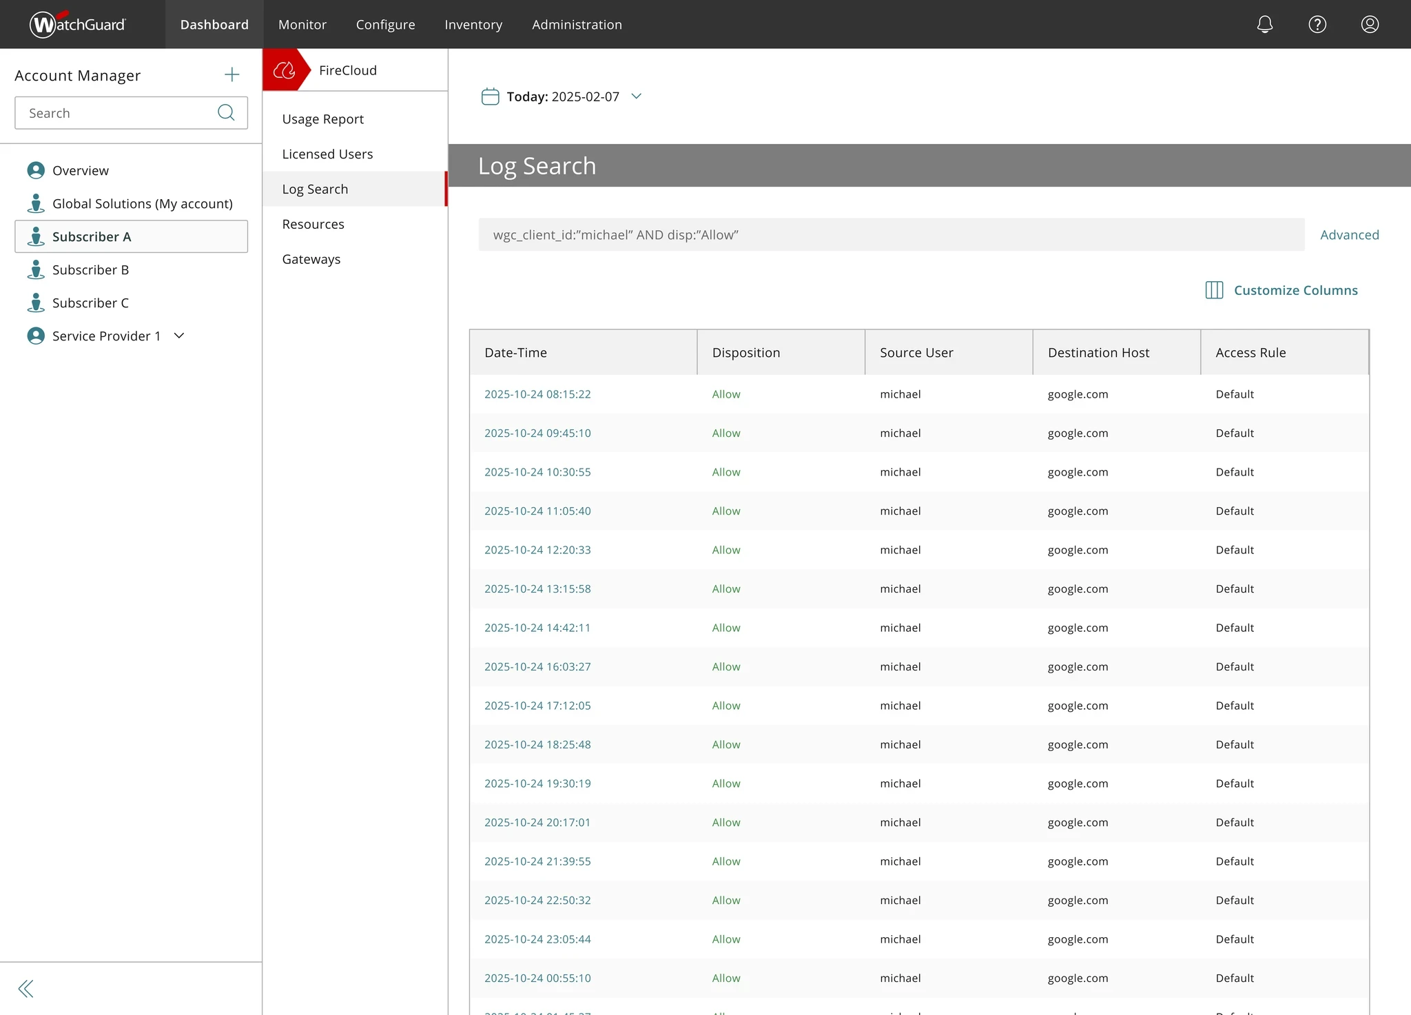Click the Date-Time column header
The image size is (1411, 1015).
tap(584, 352)
